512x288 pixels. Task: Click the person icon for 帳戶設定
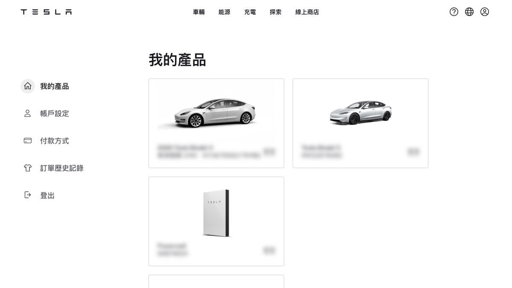tap(28, 113)
